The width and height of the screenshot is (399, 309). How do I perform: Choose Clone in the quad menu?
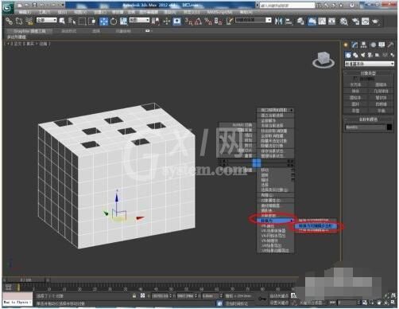click(276, 195)
